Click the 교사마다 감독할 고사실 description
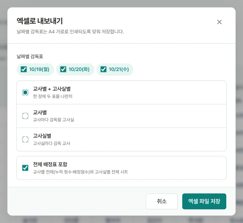Screen dimensions: 243x223 pos(53,120)
